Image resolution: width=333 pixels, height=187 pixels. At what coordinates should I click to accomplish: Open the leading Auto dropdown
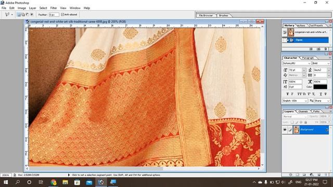pos(328,70)
